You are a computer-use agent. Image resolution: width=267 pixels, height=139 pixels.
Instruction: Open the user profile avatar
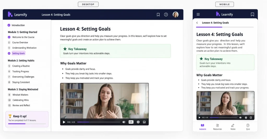175,14
